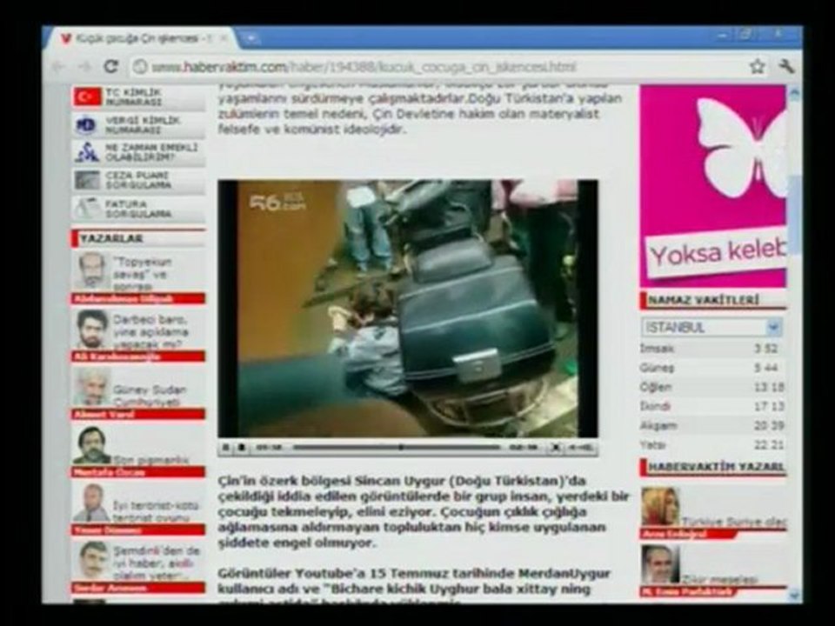Open the 'Son pişmanlık' column
Image resolution: width=835 pixels, height=626 pixels.
pos(150,459)
